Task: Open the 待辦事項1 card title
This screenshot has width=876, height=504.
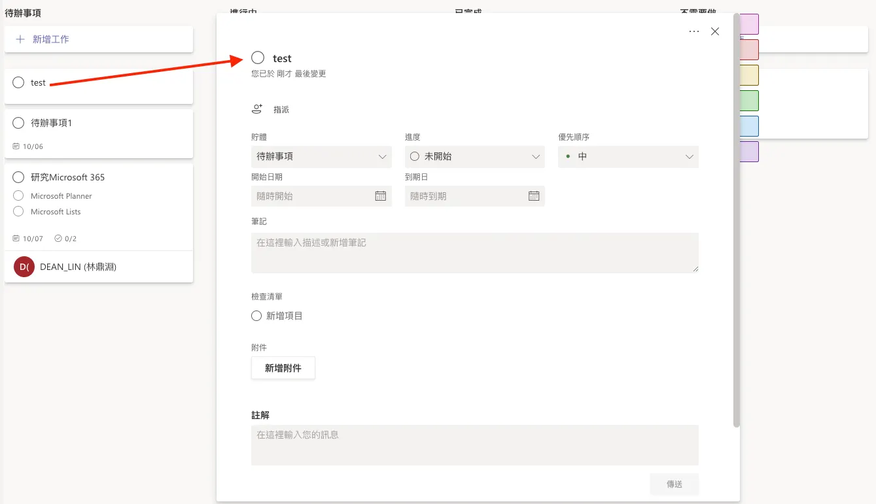Action: click(52, 123)
